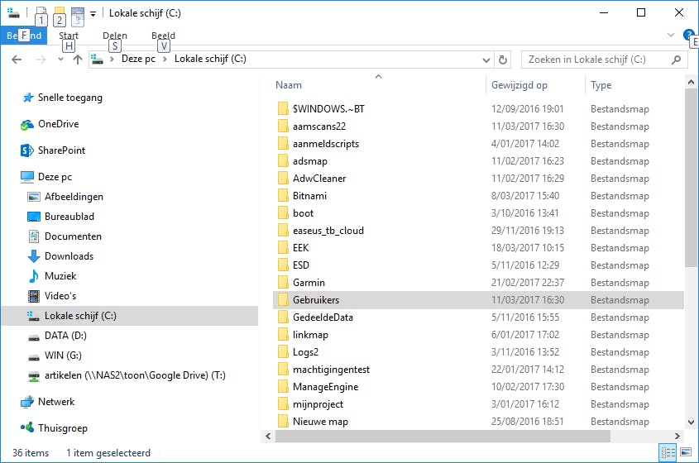
Task: Open the Bestand ribbon tab
Action: tap(24, 36)
